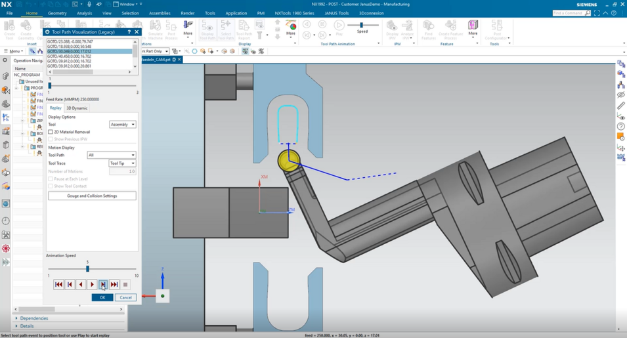Click the Reverse Play playback button
Image resolution: width=627 pixels, height=338 pixels.
(x=81, y=284)
